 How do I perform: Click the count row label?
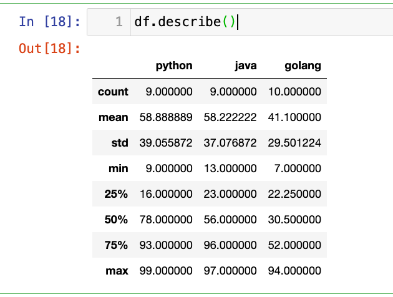(x=113, y=92)
